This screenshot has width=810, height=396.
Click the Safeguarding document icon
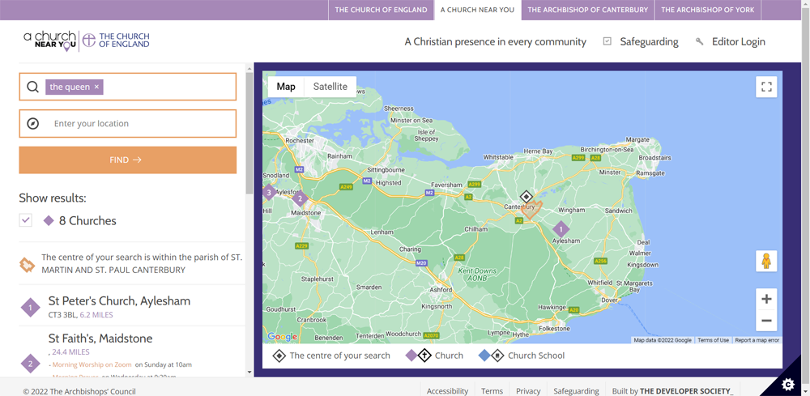[607, 42]
